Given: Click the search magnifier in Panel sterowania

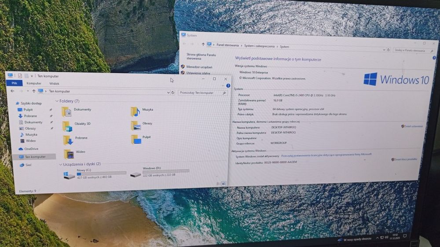Looking at the screenshot, I should click(432, 51).
